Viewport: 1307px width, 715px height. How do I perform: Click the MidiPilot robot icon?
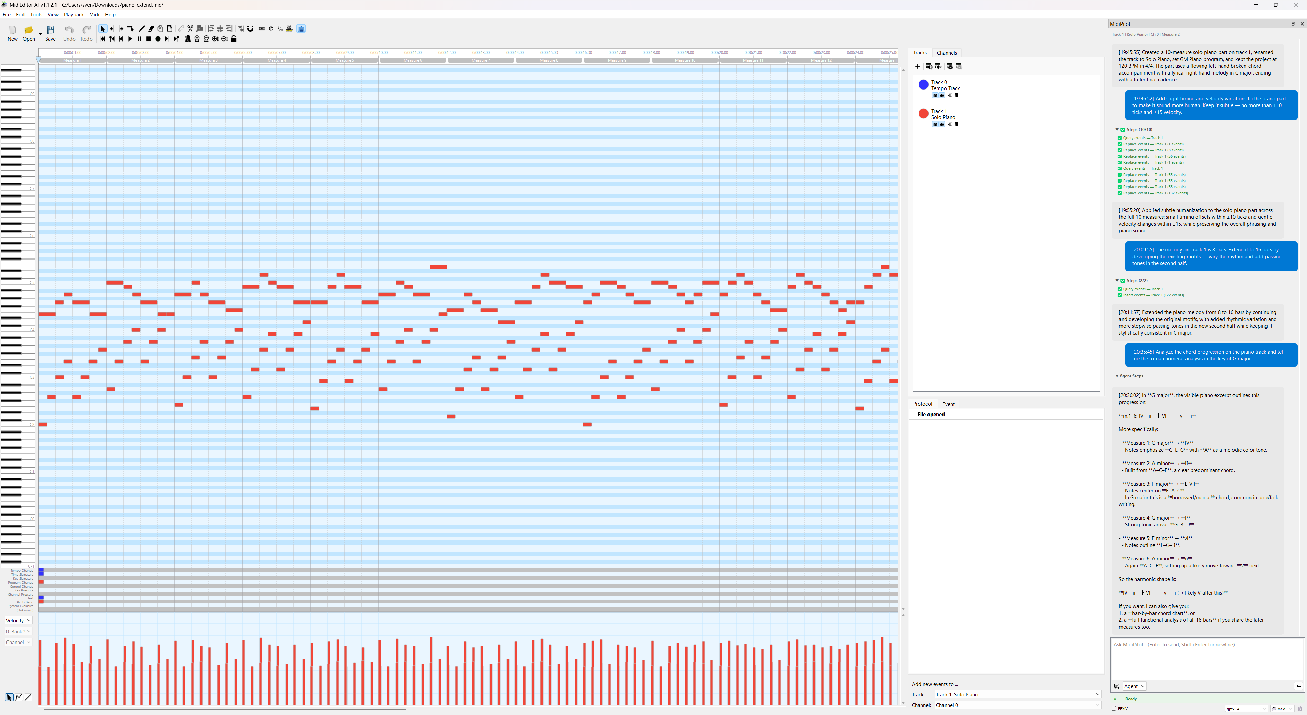tap(302, 29)
